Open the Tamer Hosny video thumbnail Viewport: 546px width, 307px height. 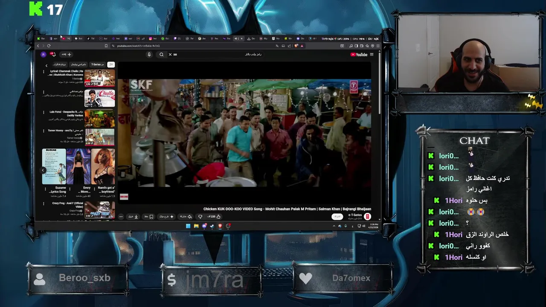tap(99, 137)
